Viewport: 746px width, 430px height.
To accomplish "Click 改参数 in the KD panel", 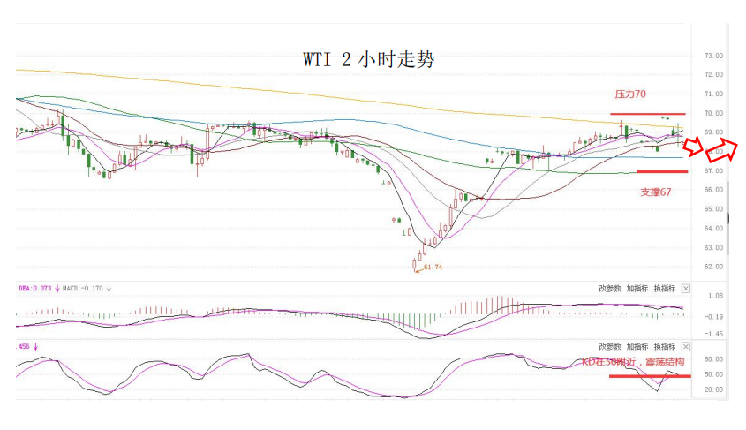I will (x=609, y=346).
